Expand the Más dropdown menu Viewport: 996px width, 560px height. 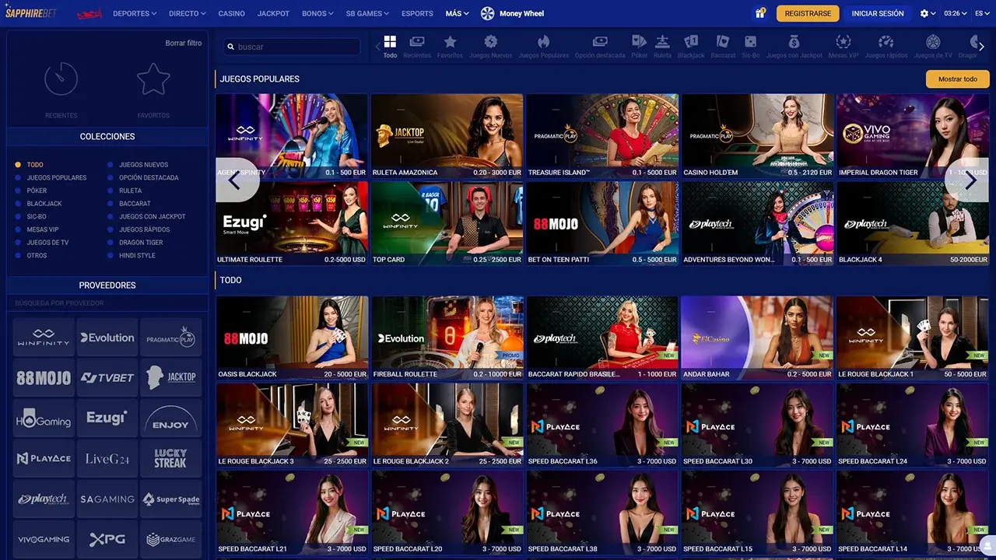[458, 13]
